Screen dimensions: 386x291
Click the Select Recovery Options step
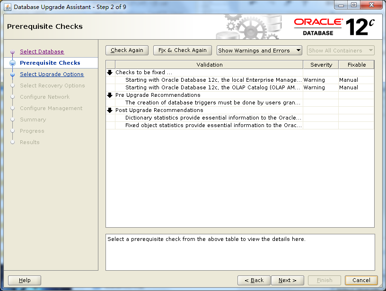pos(52,86)
